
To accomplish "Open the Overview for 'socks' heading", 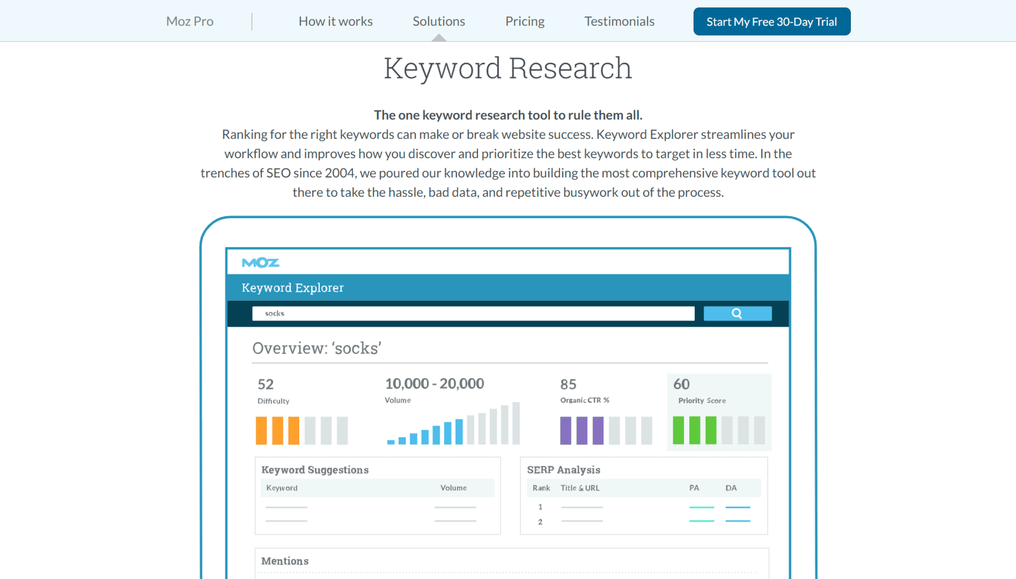I will click(317, 348).
